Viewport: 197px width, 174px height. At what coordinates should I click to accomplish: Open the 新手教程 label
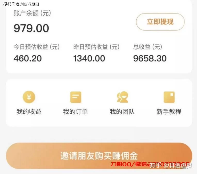click(x=169, y=112)
